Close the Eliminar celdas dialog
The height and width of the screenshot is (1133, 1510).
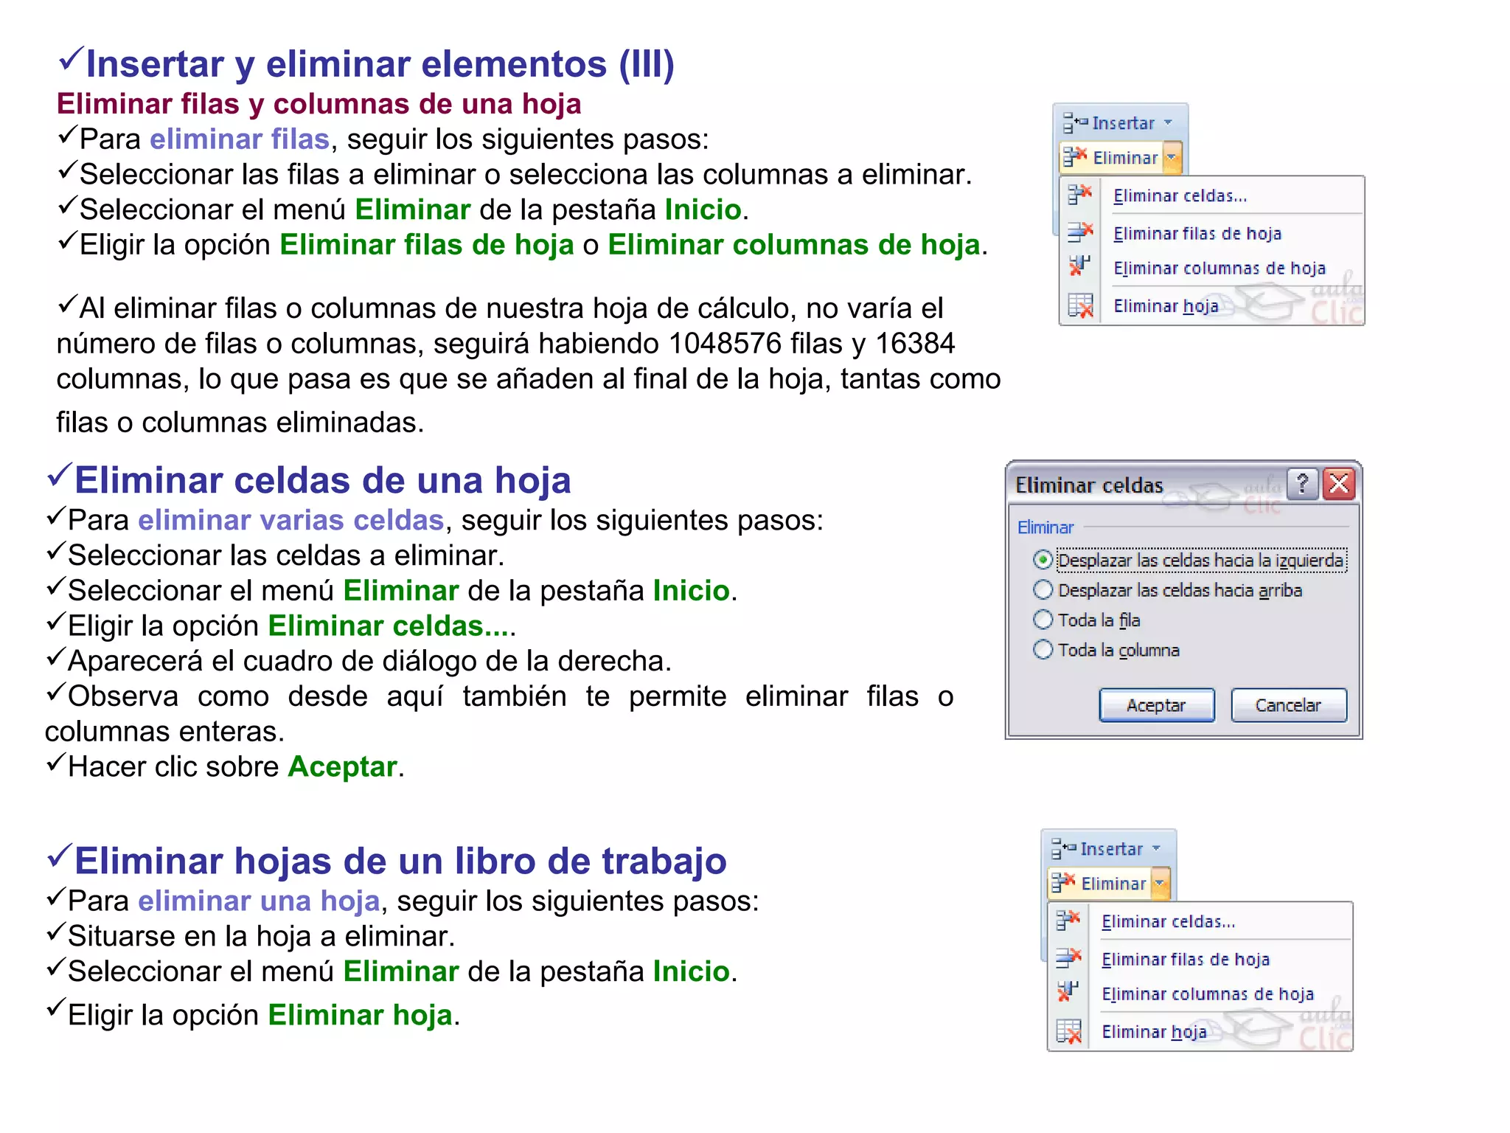(x=1339, y=485)
